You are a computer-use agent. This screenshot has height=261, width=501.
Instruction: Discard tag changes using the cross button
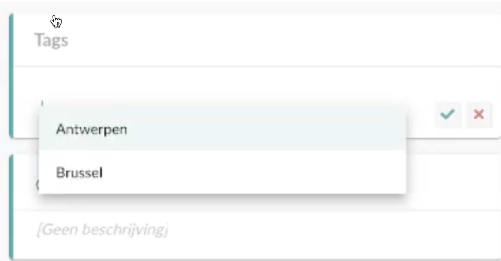[479, 114]
